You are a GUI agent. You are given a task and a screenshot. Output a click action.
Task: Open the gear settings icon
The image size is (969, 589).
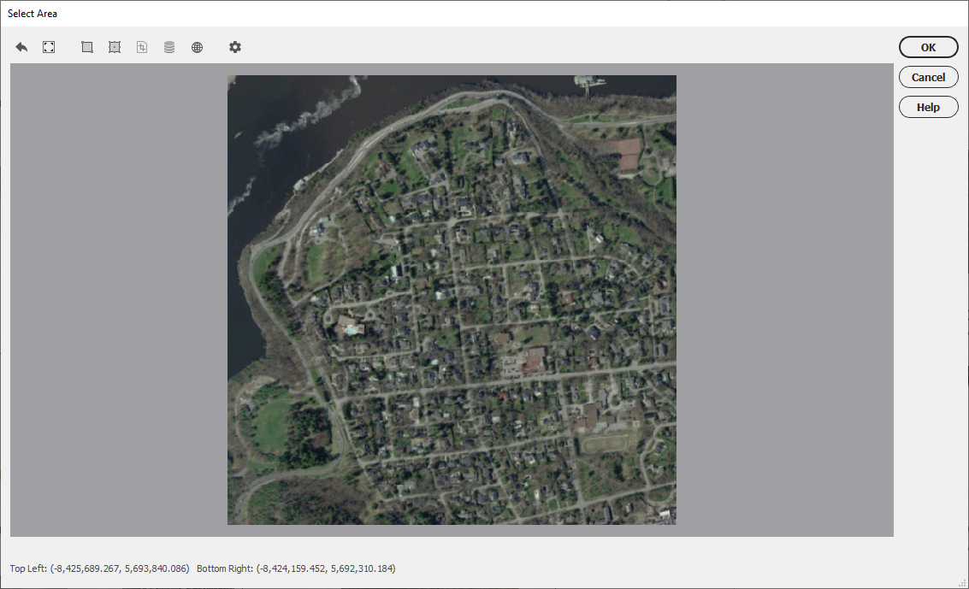point(235,47)
